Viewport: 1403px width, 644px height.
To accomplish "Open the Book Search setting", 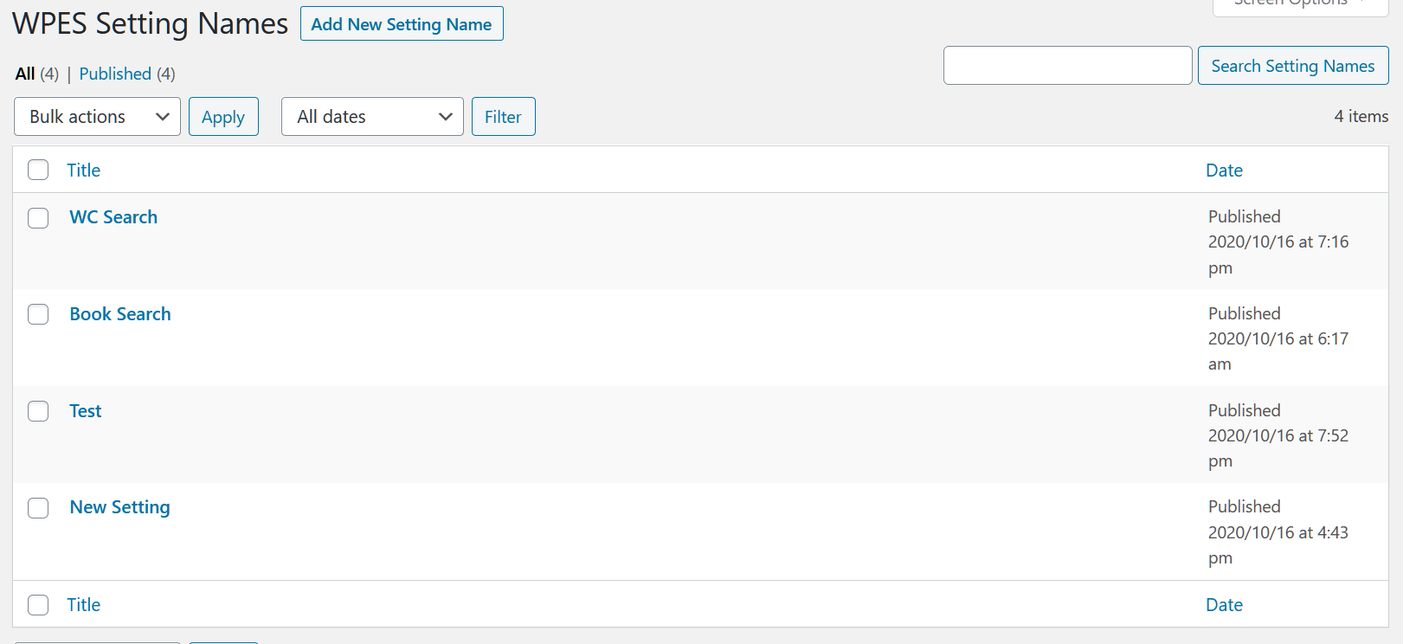I will pos(120,314).
